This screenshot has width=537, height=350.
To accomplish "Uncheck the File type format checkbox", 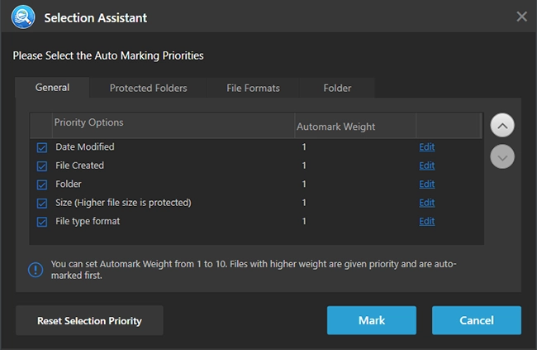I will click(x=42, y=222).
